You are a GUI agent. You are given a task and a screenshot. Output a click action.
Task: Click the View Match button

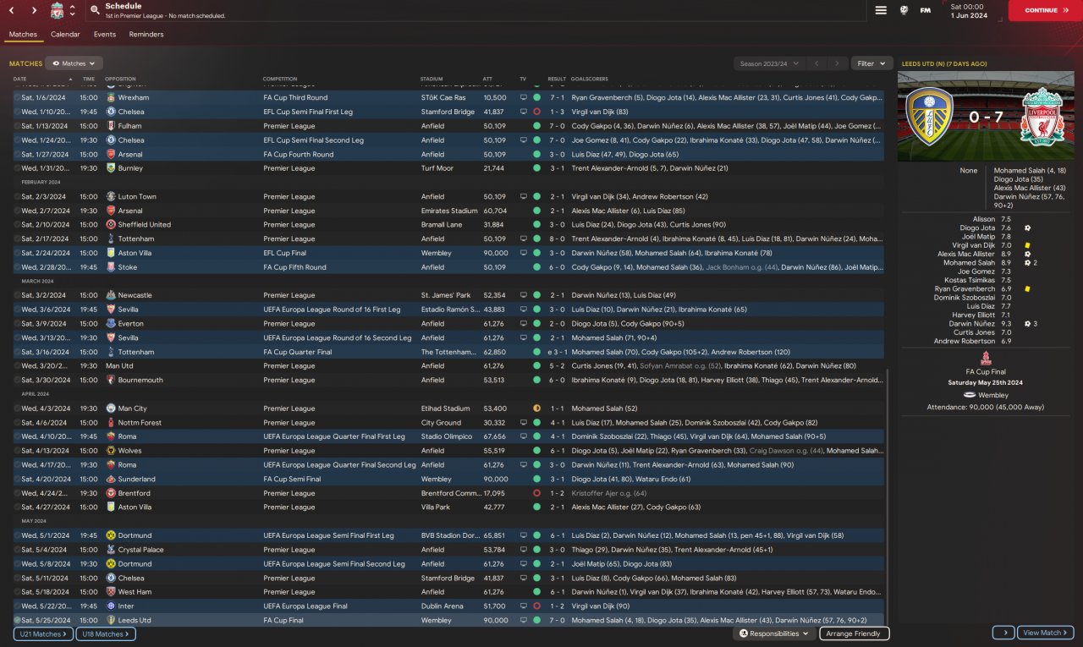pyautogui.click(x=1046, y=633)
